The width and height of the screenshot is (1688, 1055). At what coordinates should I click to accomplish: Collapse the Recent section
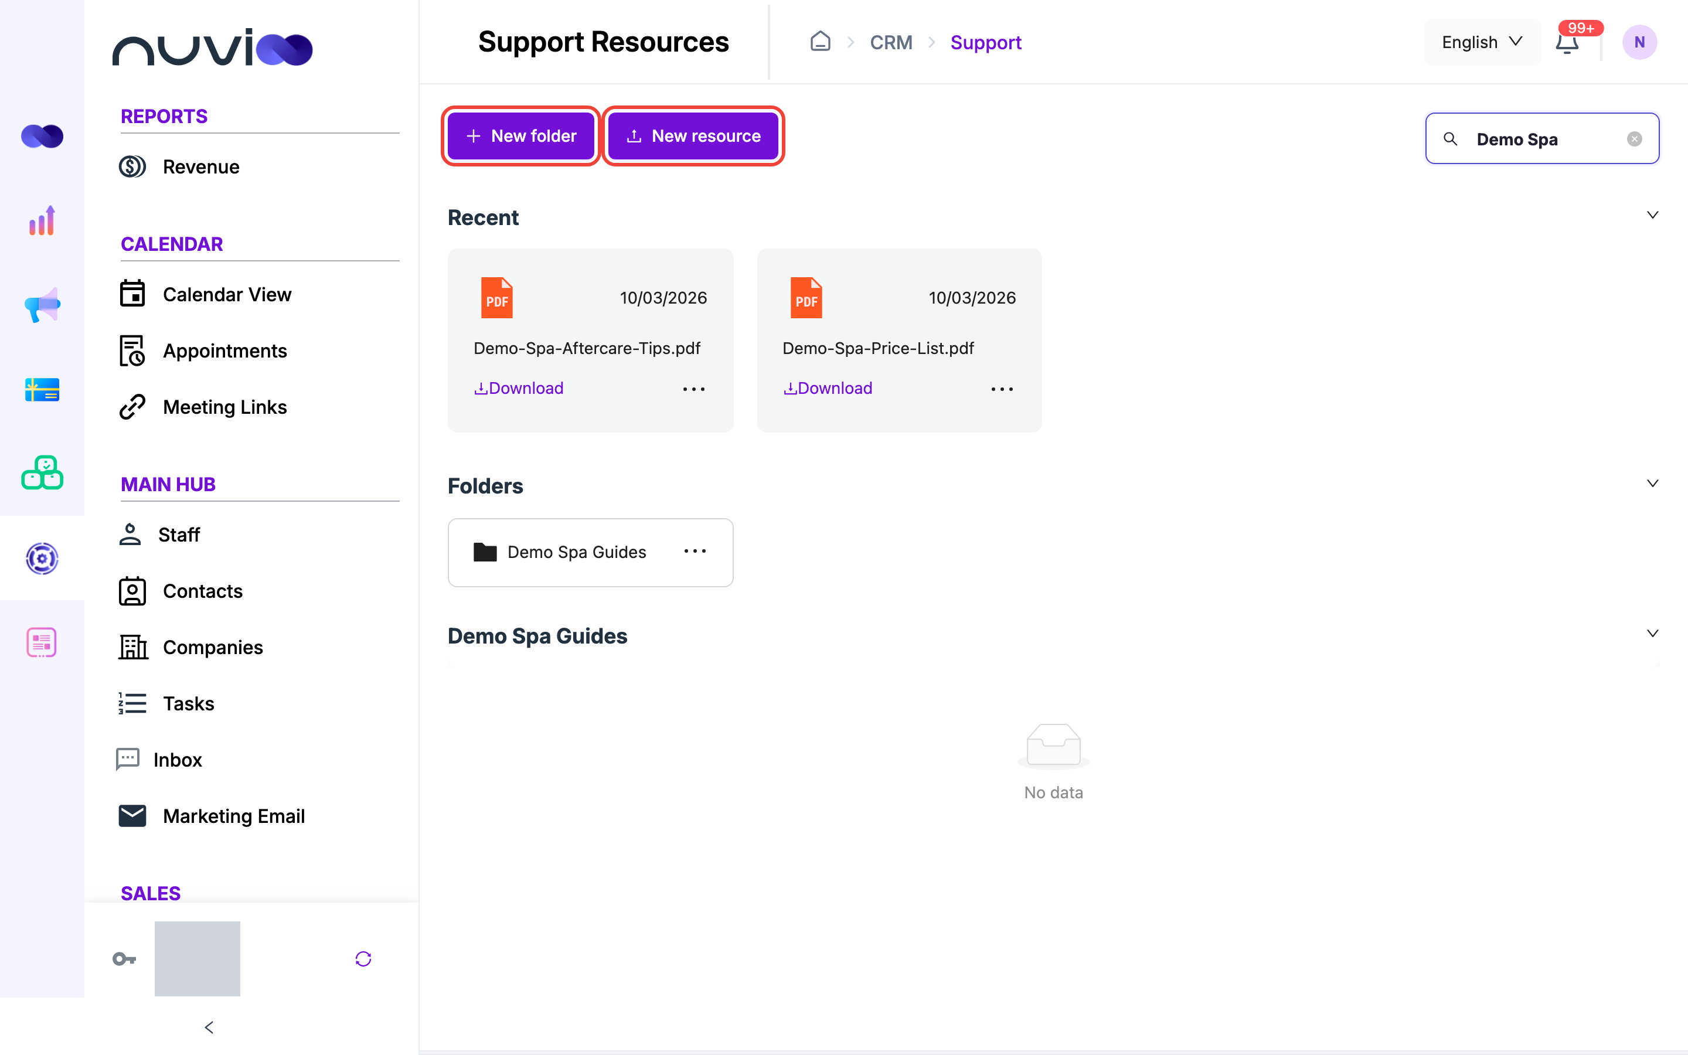click(x=1652, y=215)
